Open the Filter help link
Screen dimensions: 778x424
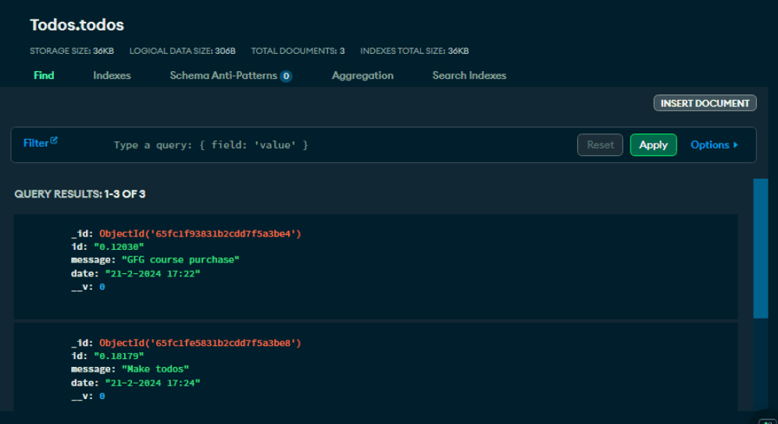point(36,143)
